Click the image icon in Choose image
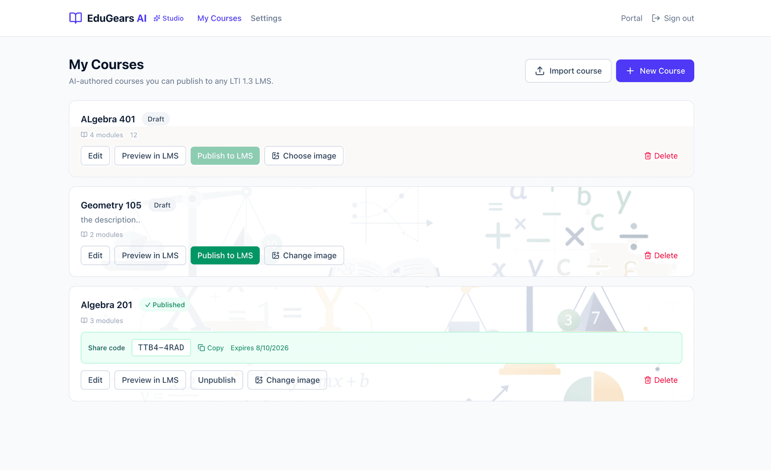 [276, 156]
